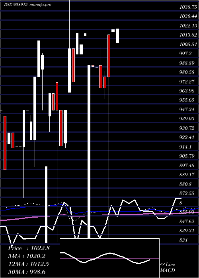
Task: Click the MACD inset chart panel
Action: (x=109, y=258)
